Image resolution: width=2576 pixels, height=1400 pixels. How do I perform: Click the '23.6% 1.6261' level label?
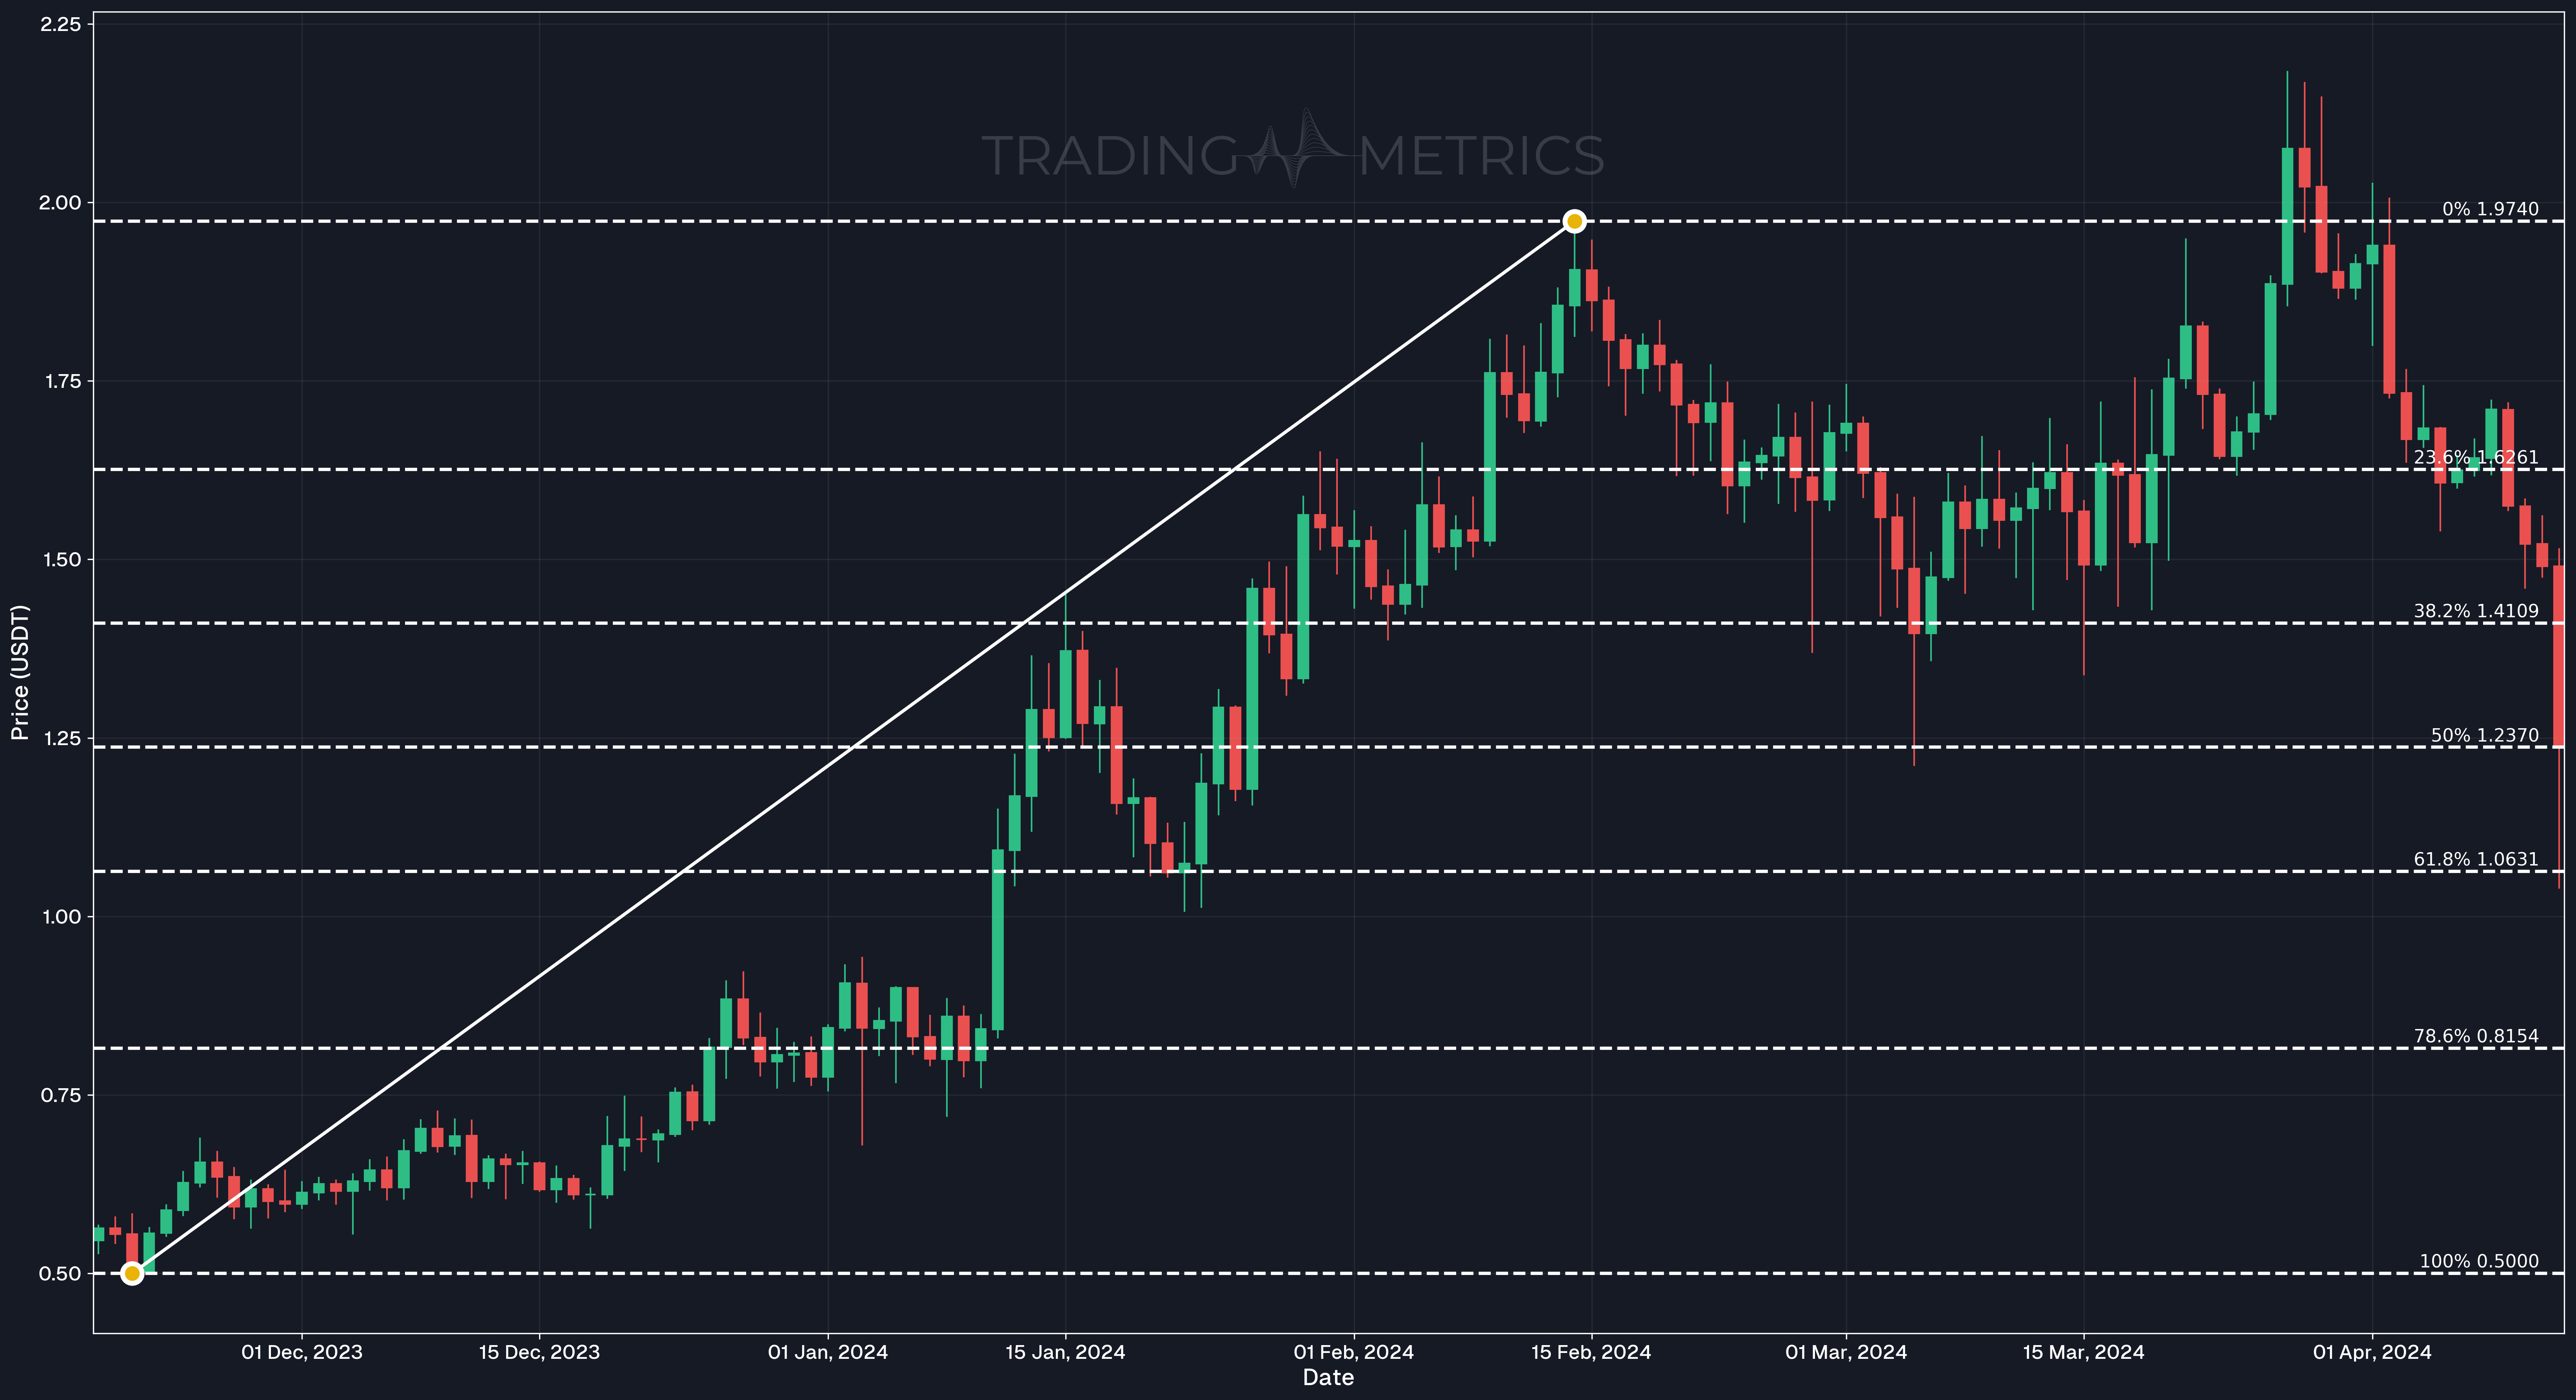pyautogui.click(x=2476, y=457)
